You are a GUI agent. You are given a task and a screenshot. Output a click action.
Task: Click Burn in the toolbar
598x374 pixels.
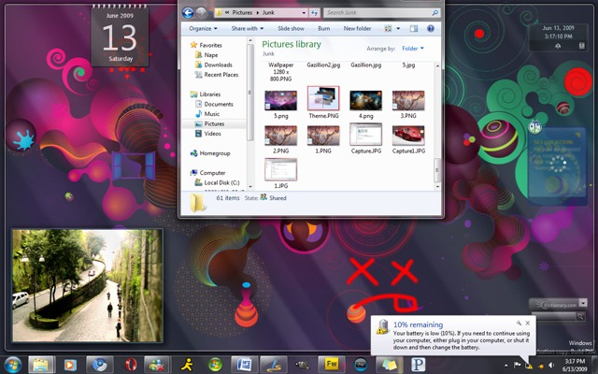[324, 29]
